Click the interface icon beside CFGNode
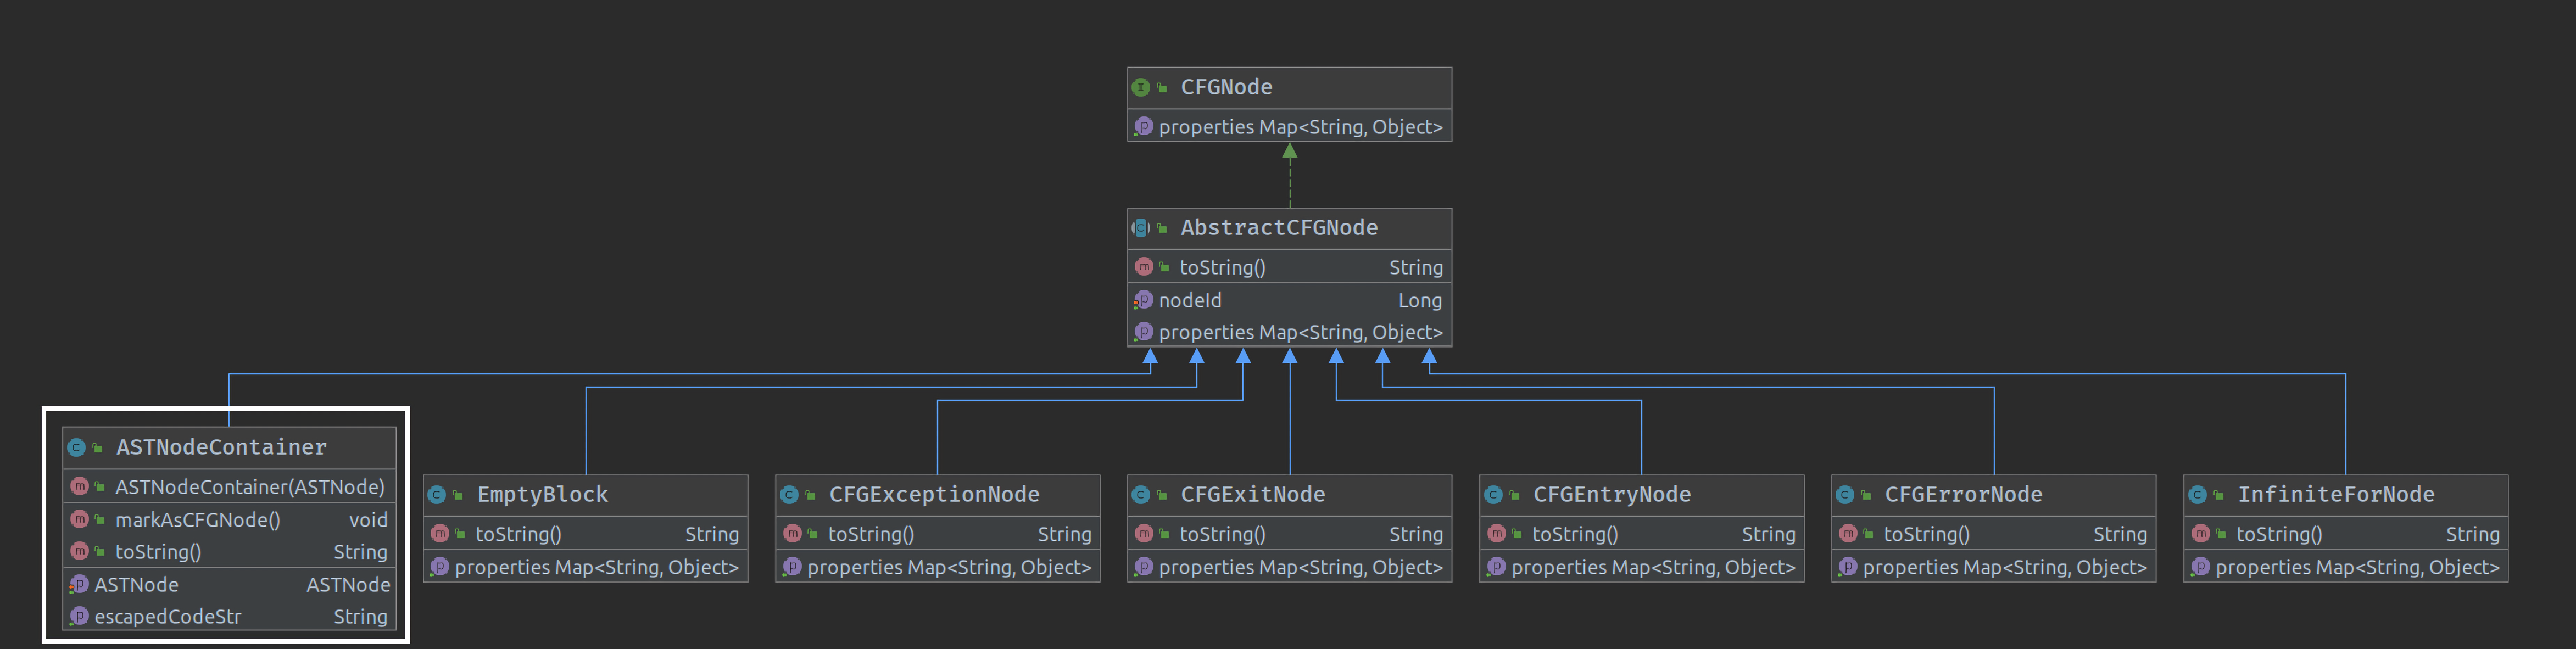The image size is (2576, 649). (x=1140, y=88)
